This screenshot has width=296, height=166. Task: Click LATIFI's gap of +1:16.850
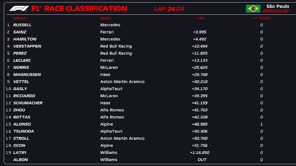pyautogui.click(x=199, y=153)
